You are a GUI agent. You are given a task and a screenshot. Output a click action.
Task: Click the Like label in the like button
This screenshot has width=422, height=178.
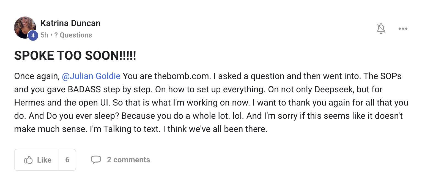tap(44, 160)
